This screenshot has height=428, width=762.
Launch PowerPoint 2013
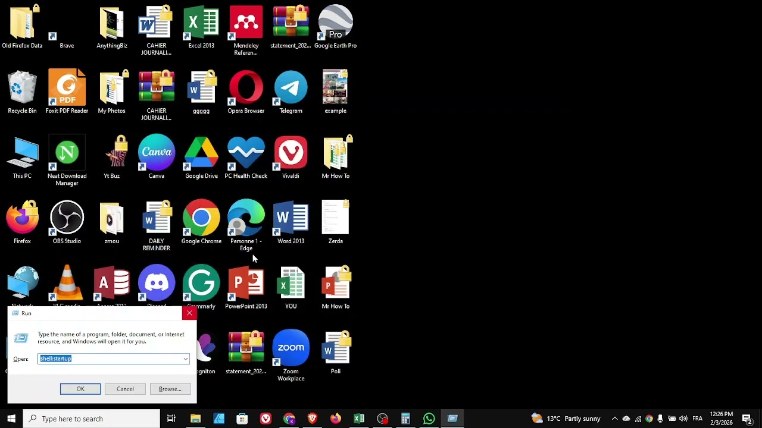(x=246, y=288)
